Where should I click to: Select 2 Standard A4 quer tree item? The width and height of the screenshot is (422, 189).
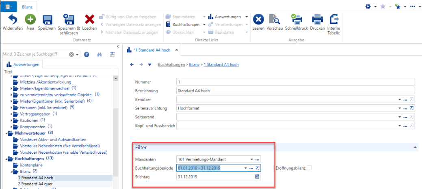(35, 184)
